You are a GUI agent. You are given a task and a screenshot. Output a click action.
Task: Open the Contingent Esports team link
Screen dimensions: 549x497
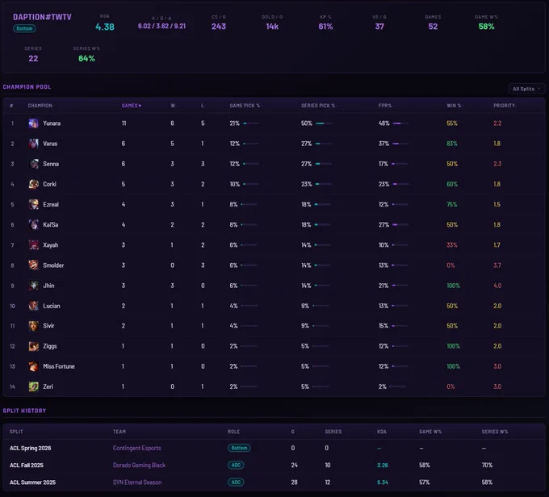tap(137, 448)
